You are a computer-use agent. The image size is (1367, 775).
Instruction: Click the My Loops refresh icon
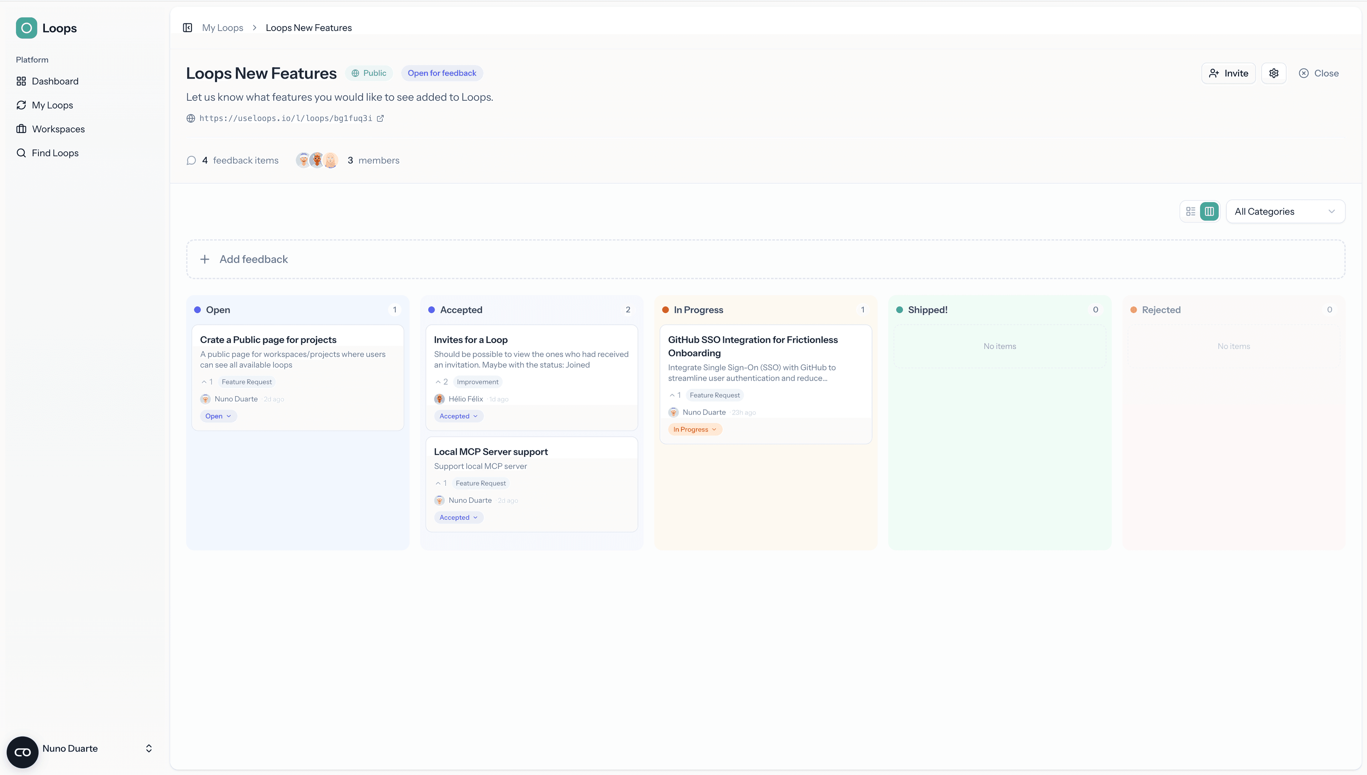coord(21,105)
